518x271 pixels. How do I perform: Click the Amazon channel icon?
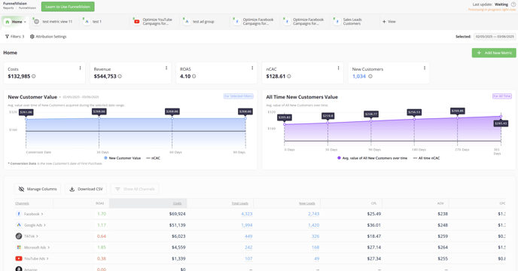click(19, 269)
